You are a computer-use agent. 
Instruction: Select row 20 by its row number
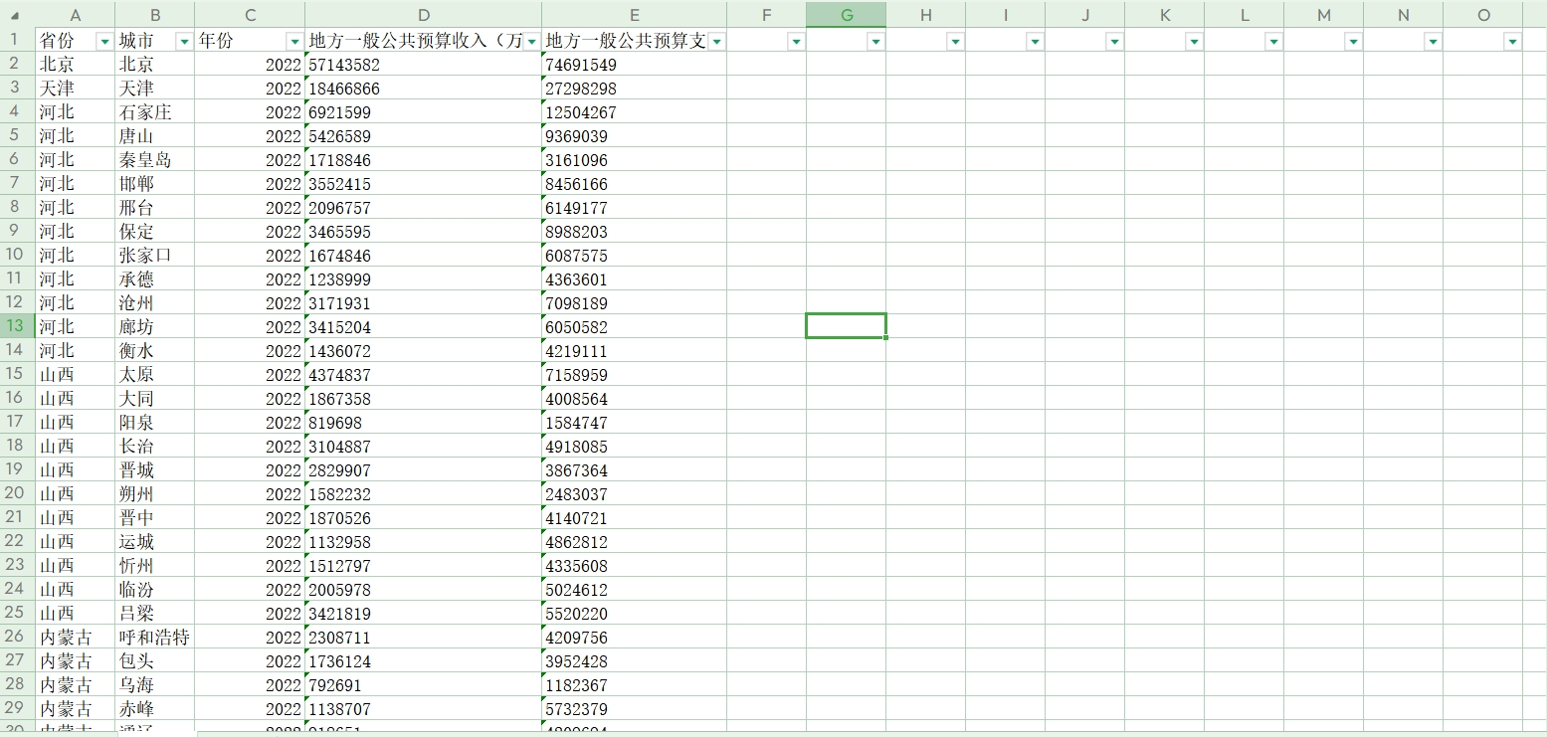click(17, 493)
